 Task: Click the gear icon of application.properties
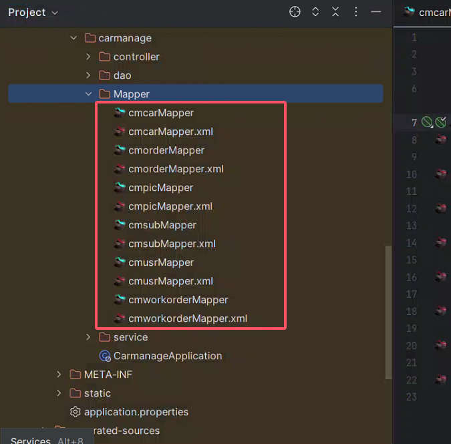pos(76,412)
